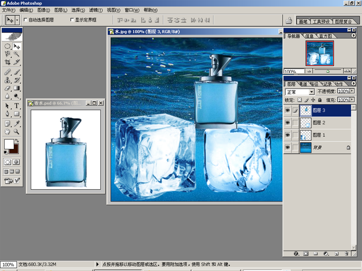Select the Path Selection tool
This screenshot has height=271, width=362.
7,106
